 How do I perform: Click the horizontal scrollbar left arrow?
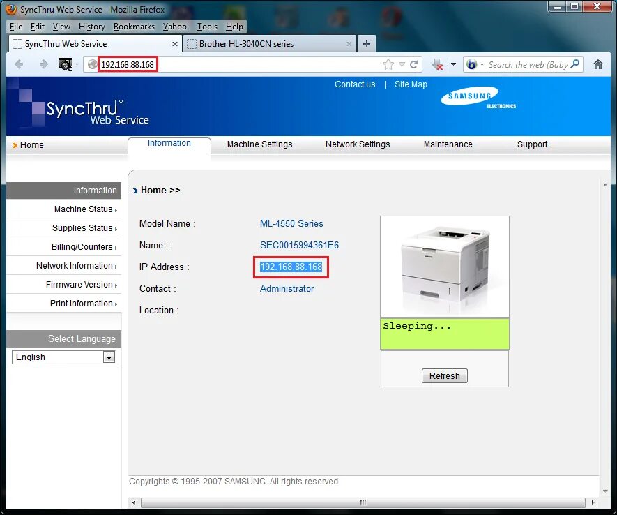[134, 503]
